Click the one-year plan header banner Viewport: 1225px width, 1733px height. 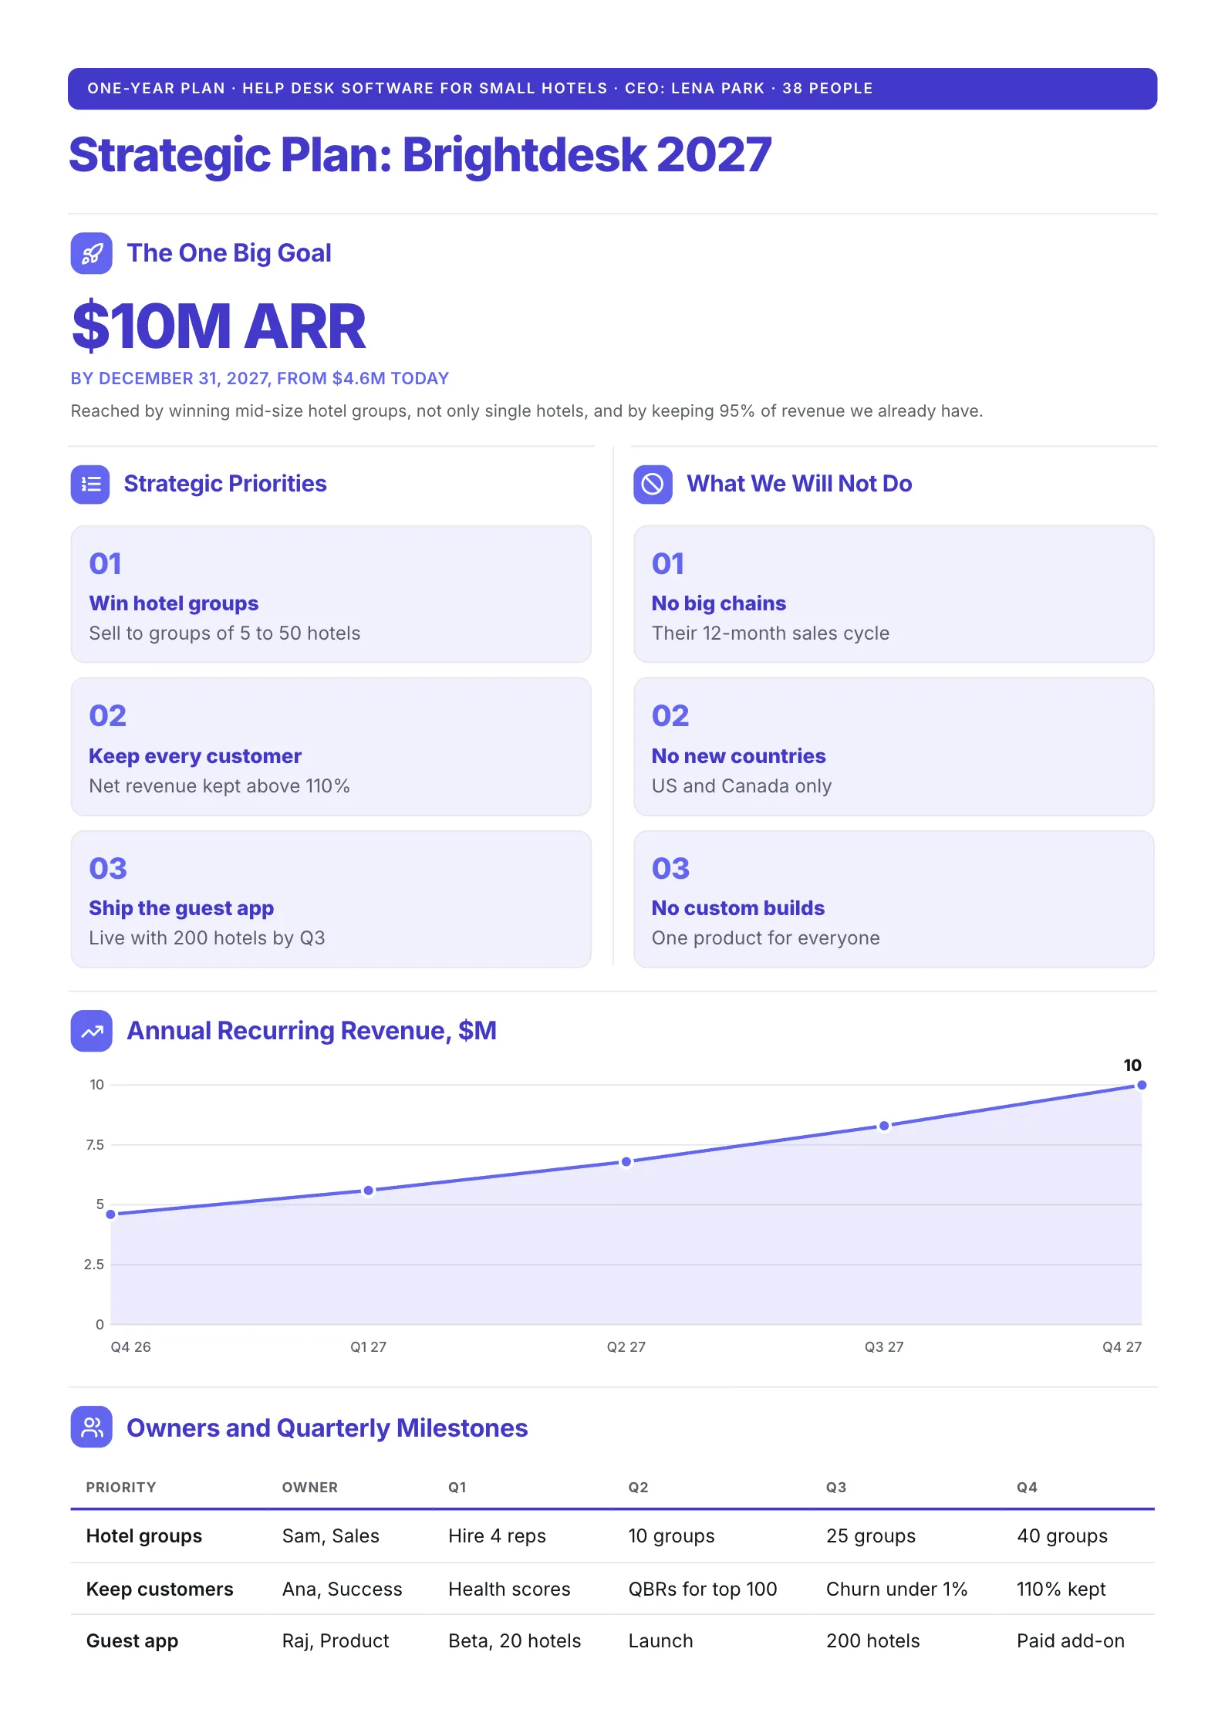[612, 89]
